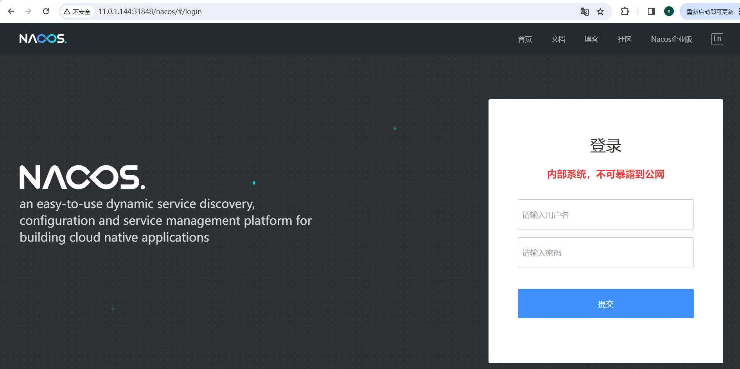Image resolution: width=740 pixels, height=369 pixels.
Task: Focus the username input field
Action: pos(605,215)
